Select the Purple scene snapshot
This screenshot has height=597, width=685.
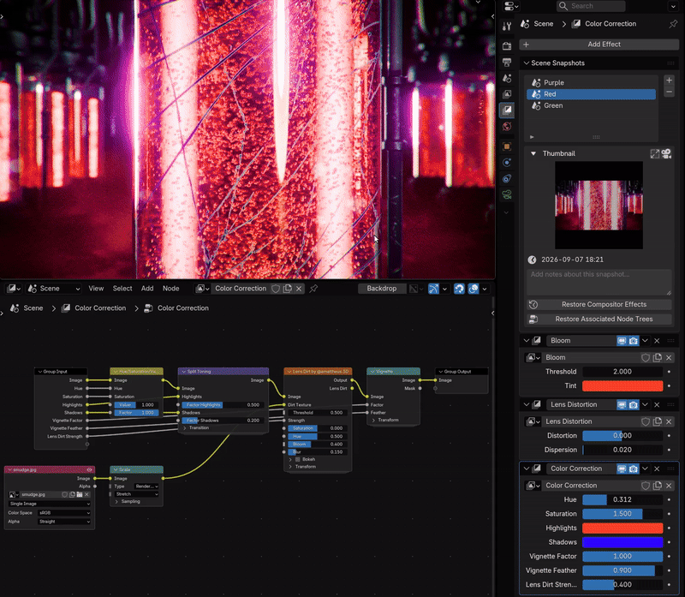(591, 82)
